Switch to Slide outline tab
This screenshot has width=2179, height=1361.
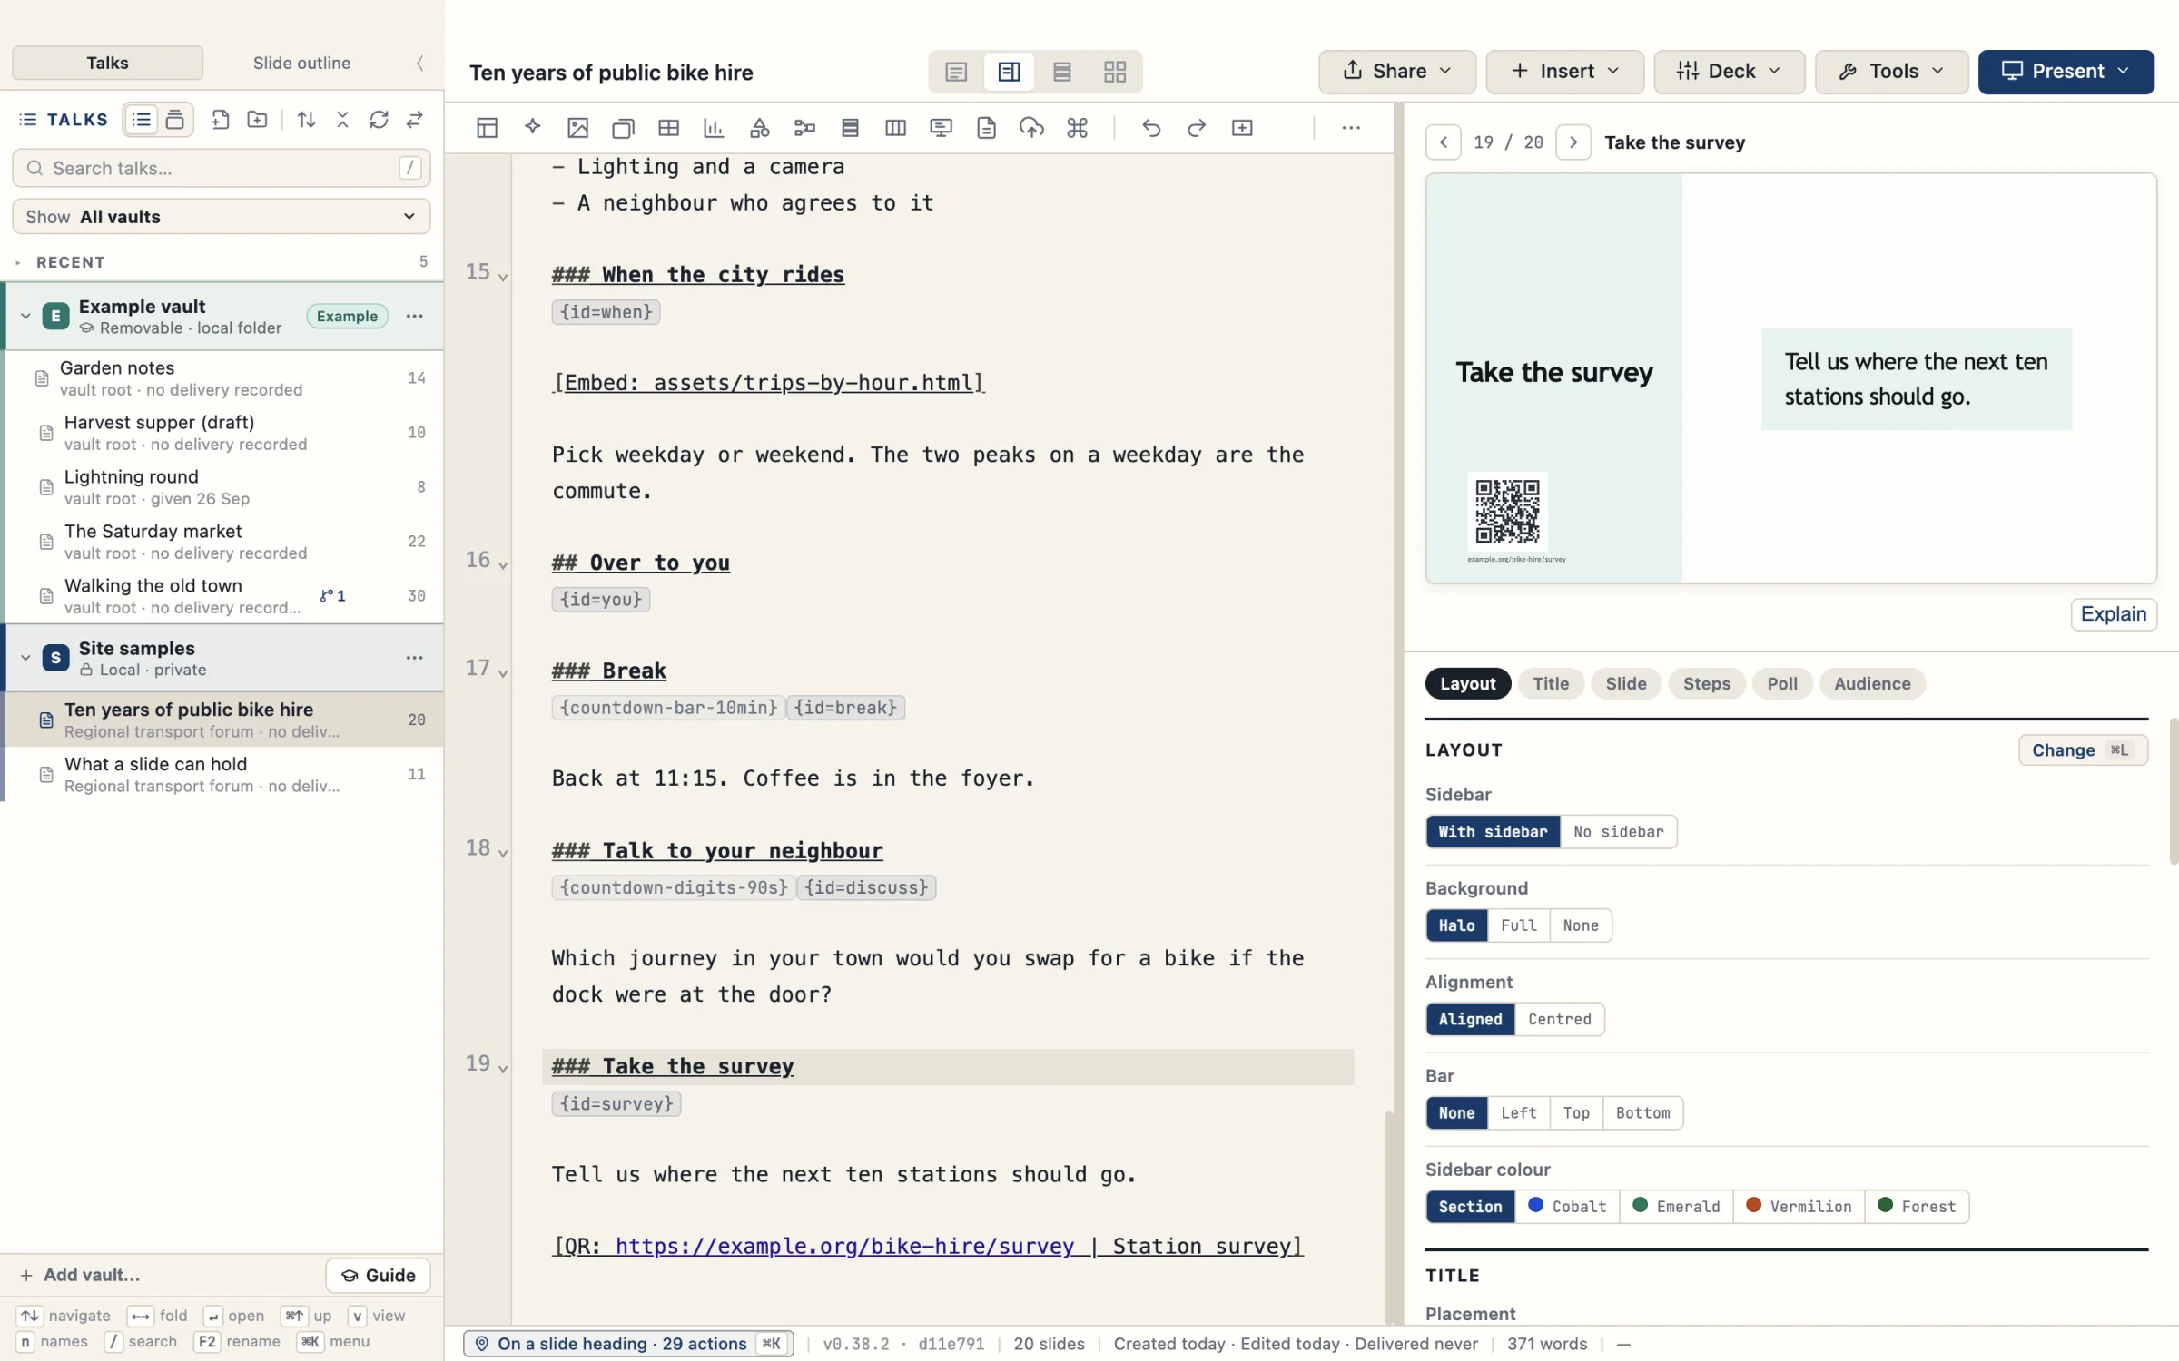[x=301, y=63]
